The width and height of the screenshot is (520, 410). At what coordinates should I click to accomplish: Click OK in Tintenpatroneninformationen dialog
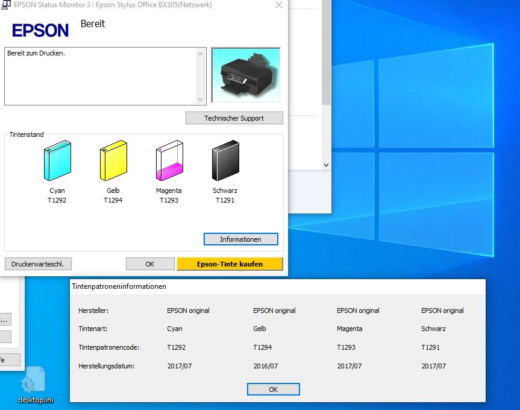274,389
